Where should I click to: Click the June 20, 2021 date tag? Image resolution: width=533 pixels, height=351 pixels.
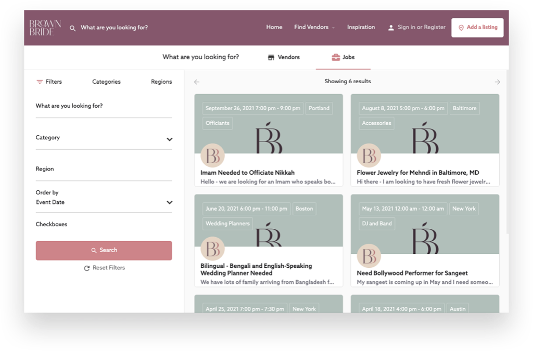click(x=246, y=209)
